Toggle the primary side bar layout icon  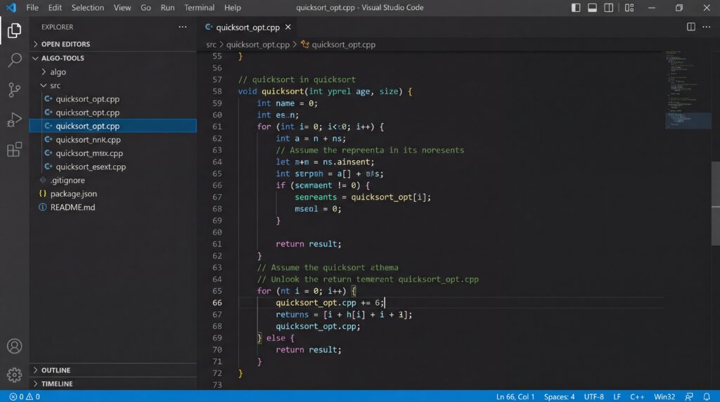[x=575, y=7]
